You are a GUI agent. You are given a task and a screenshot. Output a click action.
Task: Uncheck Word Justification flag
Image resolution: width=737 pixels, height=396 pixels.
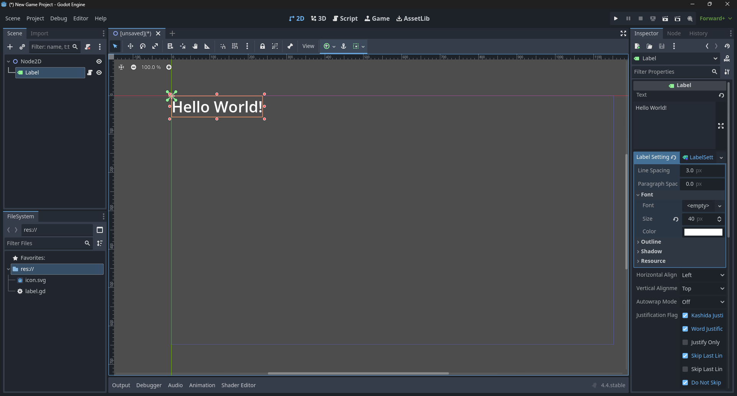coord(685,329)
